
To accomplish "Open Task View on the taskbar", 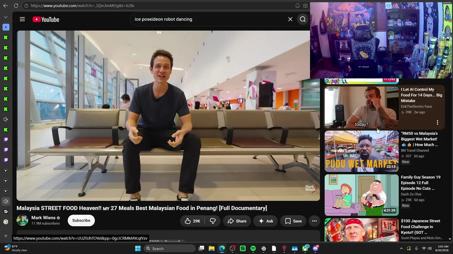I will pyautogui.click(x=201, y=248).
